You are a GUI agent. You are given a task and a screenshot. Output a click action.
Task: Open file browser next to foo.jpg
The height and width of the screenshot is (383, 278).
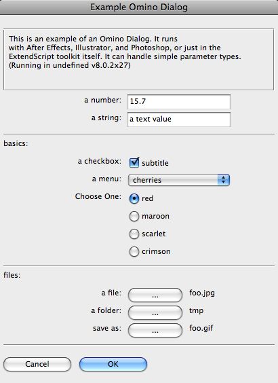[x=155, y=295]
